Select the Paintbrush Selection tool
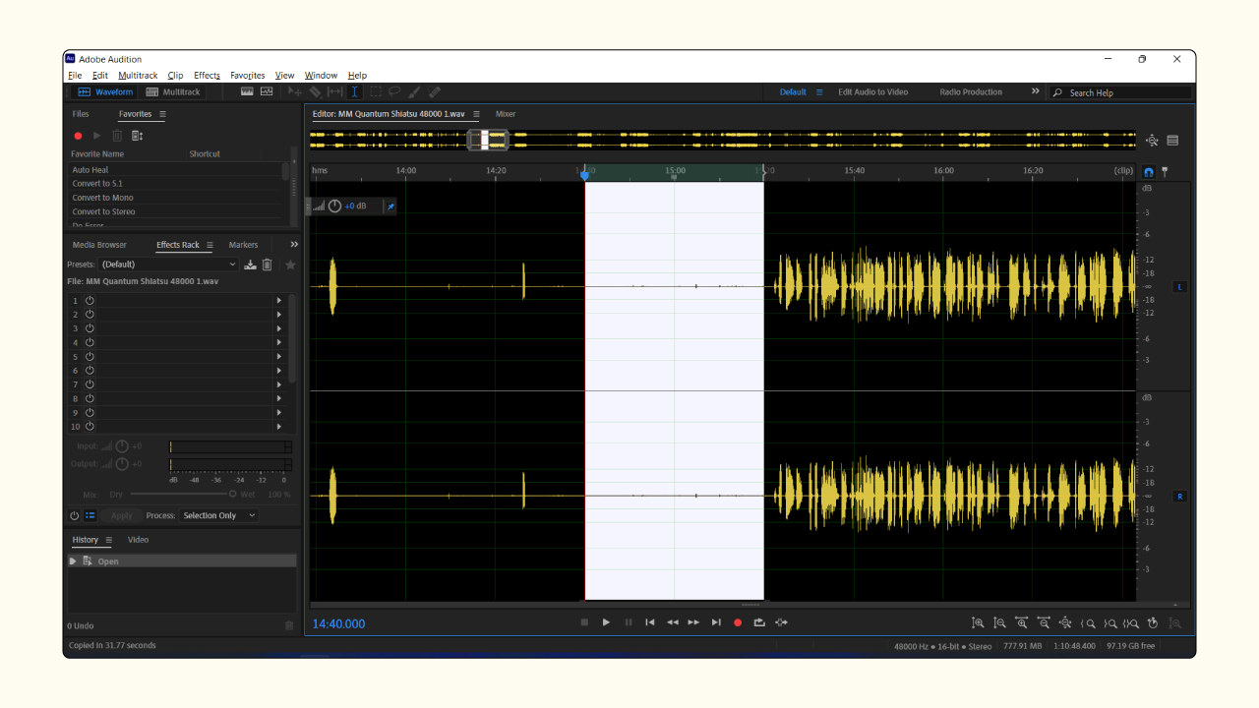This screenshot has width=1259, height=708. coord(414,91)
